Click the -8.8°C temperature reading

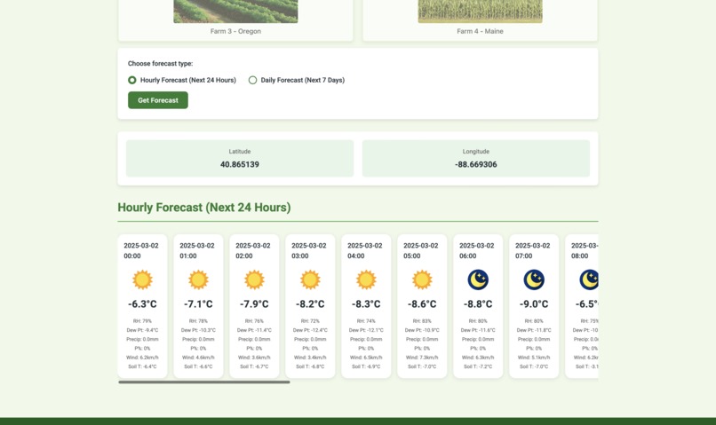(478, 303)
